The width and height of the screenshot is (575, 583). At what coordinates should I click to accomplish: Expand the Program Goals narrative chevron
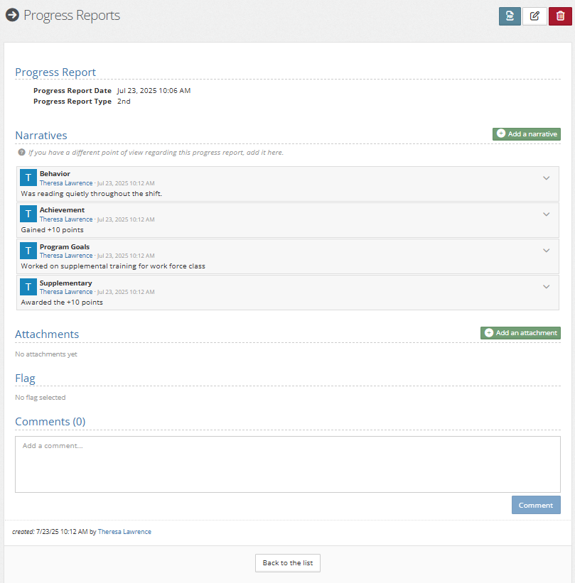tap(546, 250)
